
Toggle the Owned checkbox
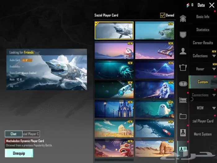pos(162,15)
